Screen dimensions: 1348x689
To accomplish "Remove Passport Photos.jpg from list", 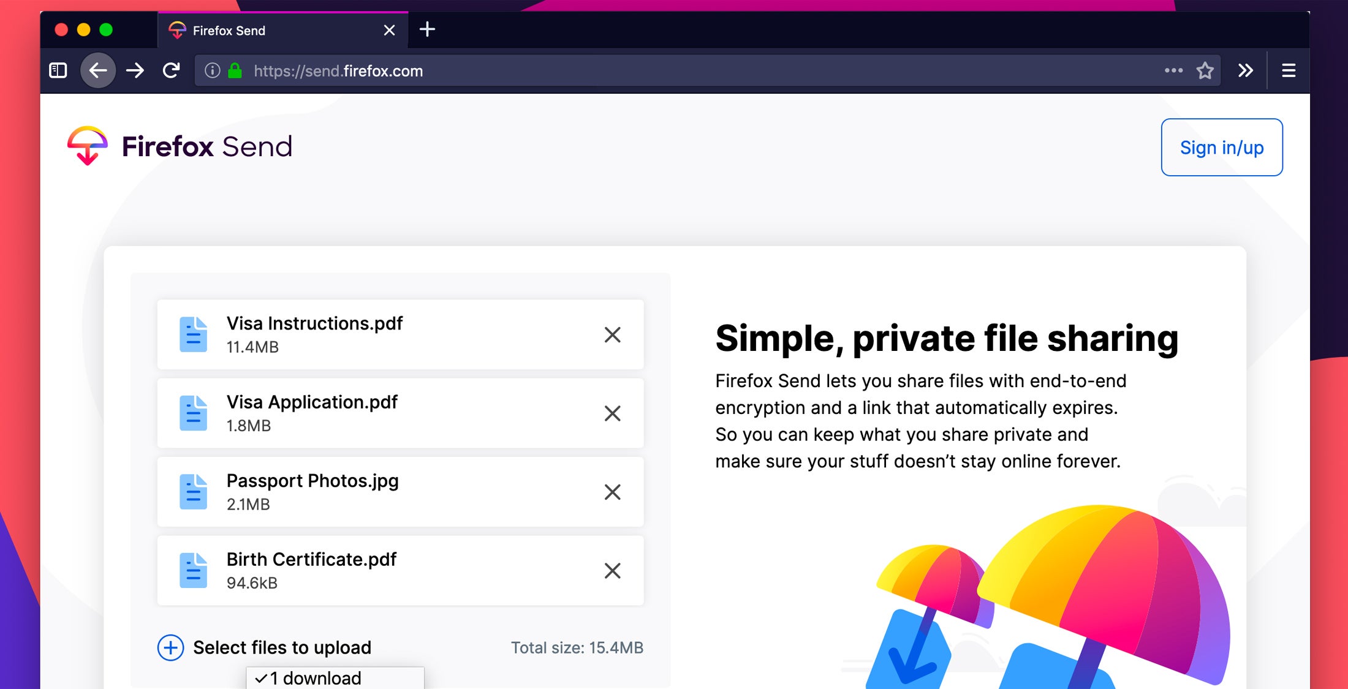I will (x=613, y=492).
